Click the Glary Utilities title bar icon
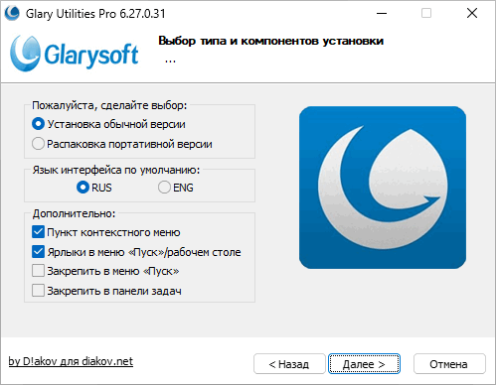 coord(12,13)
